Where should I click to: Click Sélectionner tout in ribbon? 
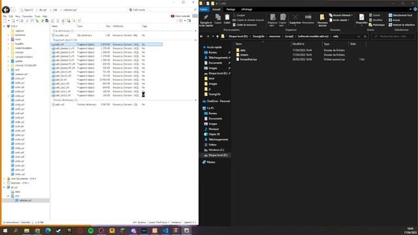400,15
